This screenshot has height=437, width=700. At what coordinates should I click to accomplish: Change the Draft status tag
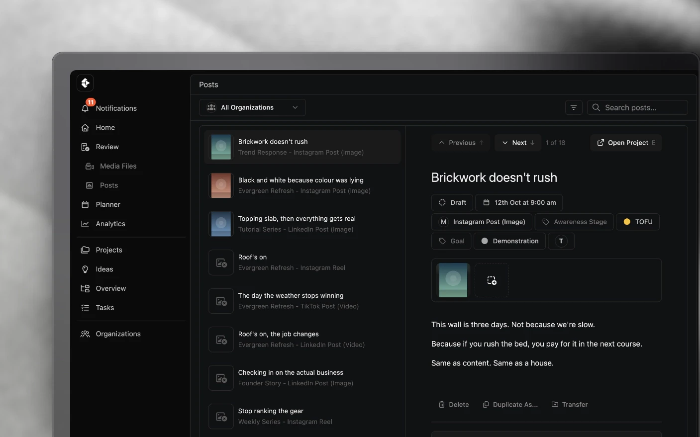(x=452, y=203)
